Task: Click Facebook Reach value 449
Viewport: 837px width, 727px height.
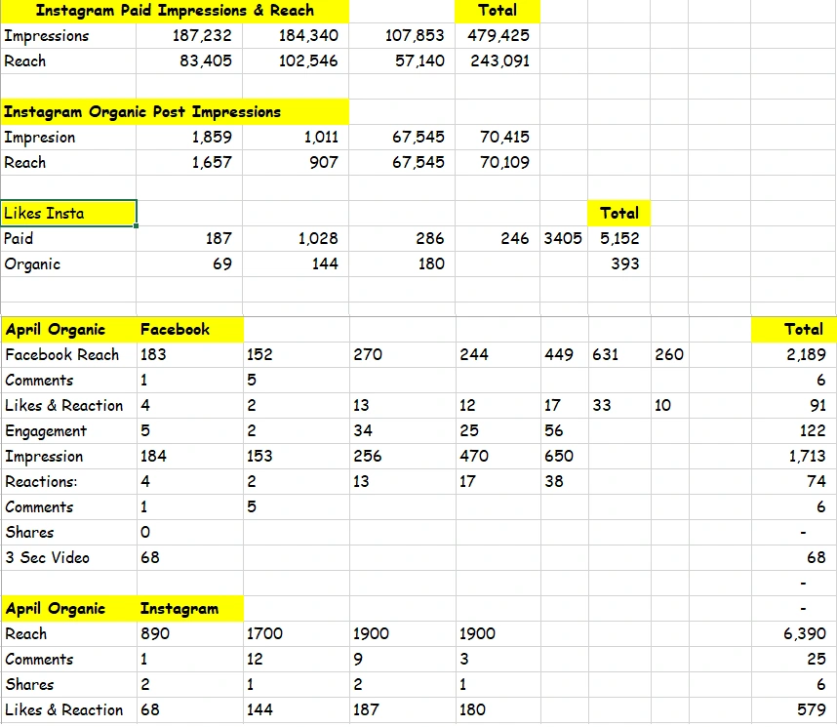Action: (x=565, y=354)
